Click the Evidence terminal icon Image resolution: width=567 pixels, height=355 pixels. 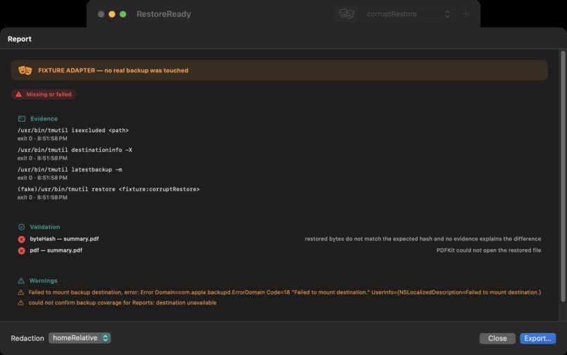tap(22, 119)
